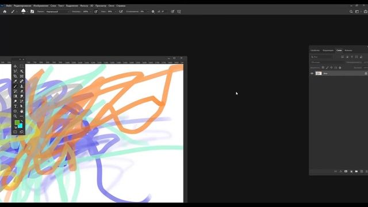Select the Eraser tool
Image resolution: width=368 pixels, height=207 pixels.
22,91
